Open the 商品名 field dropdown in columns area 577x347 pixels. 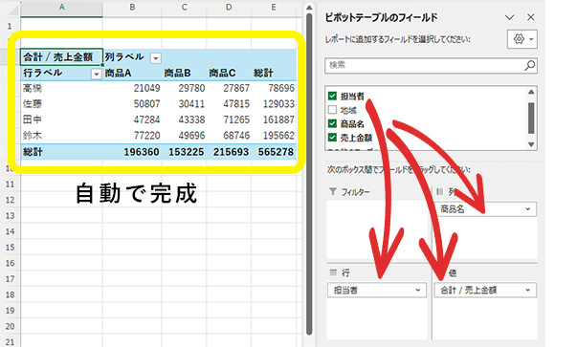(x=527, y=209)
